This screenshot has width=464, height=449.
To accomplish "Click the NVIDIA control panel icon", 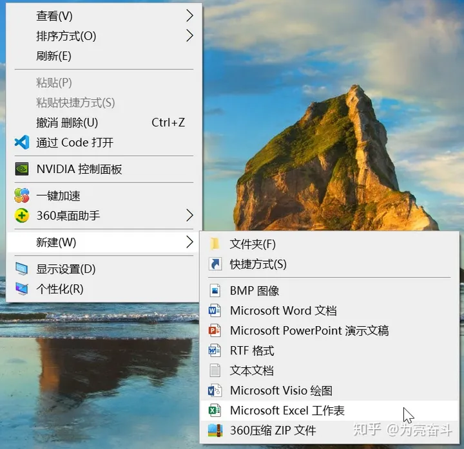I will pos(22,169).
